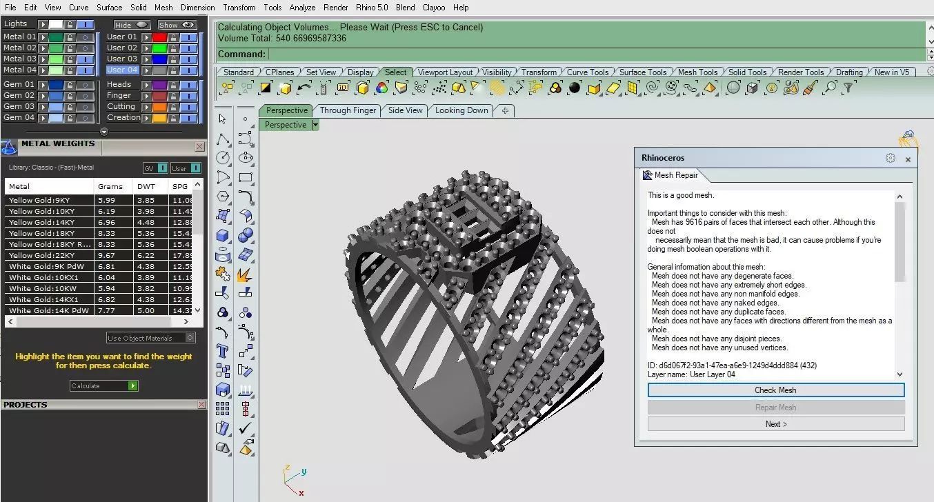Toggle lock on Heads layer
The width and height of the screenshot is (934, 502).
point(173,85)
